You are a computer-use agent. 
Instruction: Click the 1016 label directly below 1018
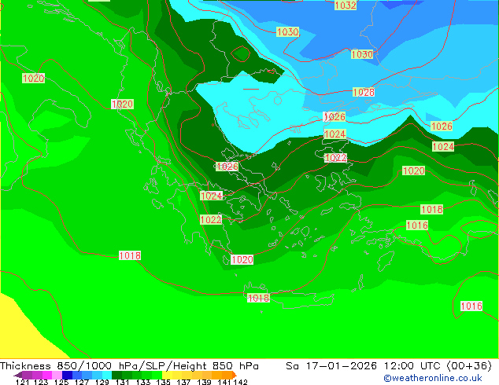point(417,225)
